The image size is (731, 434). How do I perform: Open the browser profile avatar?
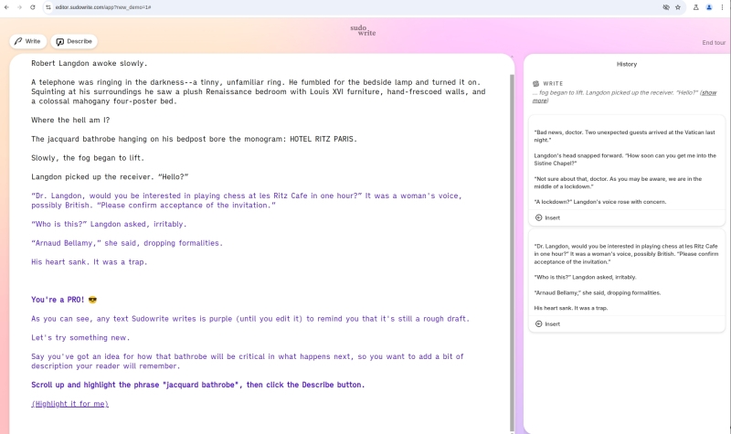[x=709, y=6]
